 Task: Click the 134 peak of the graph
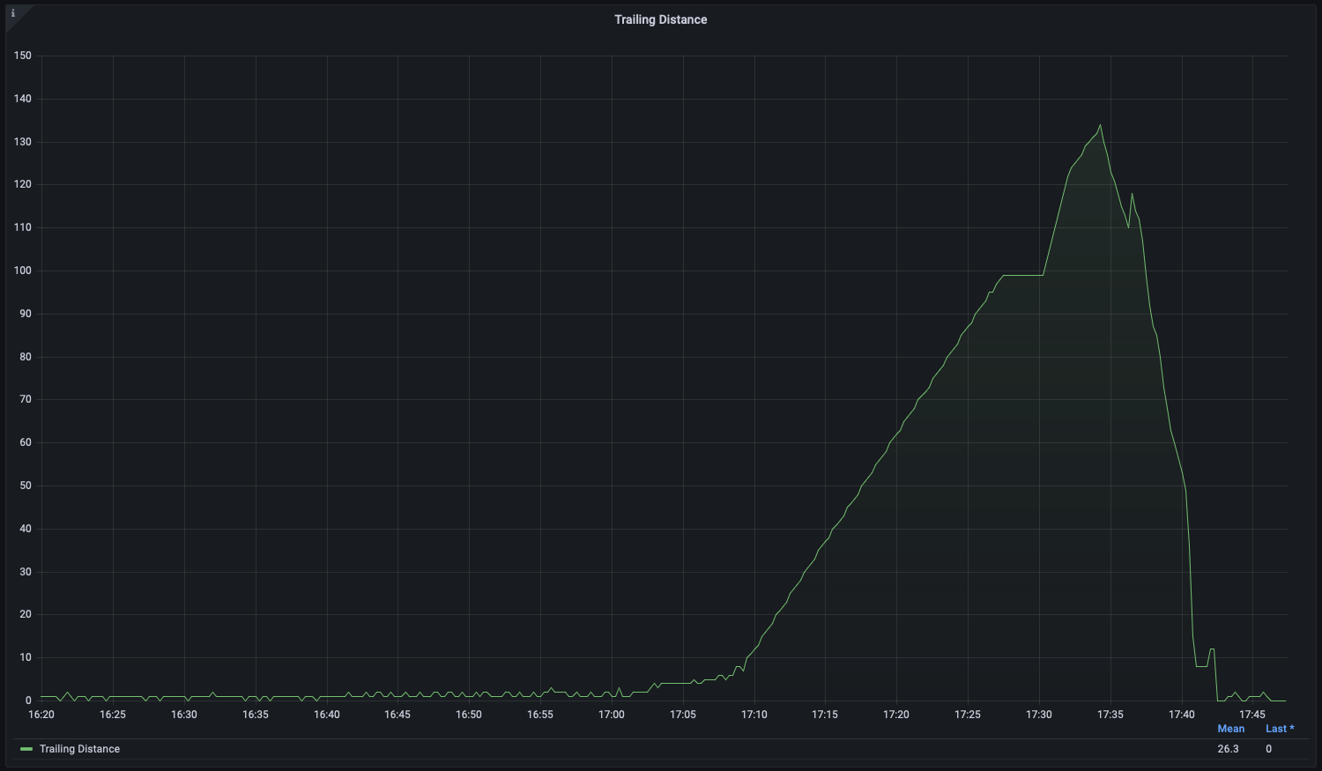(1099, 126)
